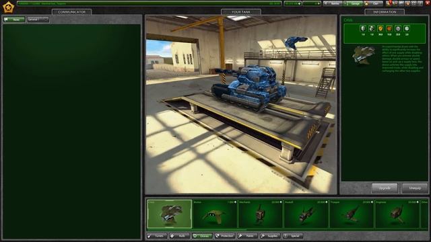This screenshot has height=242, width=431.
Task: Click the Upgrade button
Action: 385,188
